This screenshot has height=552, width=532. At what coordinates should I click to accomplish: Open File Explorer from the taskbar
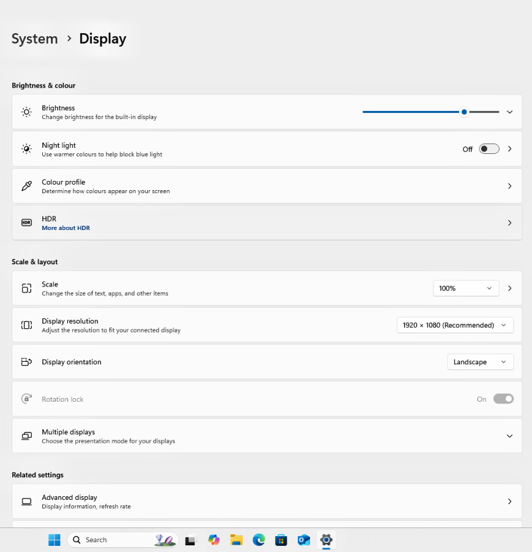[x=237, y=540]
